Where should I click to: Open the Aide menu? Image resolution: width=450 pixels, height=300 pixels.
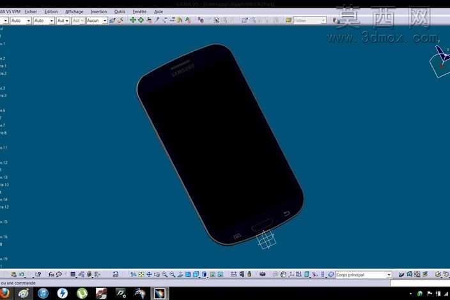click(159, 12)
